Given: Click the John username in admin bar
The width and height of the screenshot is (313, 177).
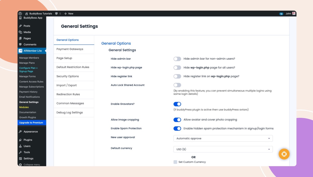Looking at the screenshot, I should (x=288, y=14).
